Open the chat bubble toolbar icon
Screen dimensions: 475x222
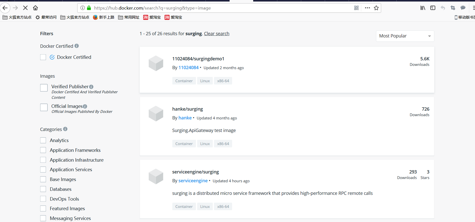463,8
